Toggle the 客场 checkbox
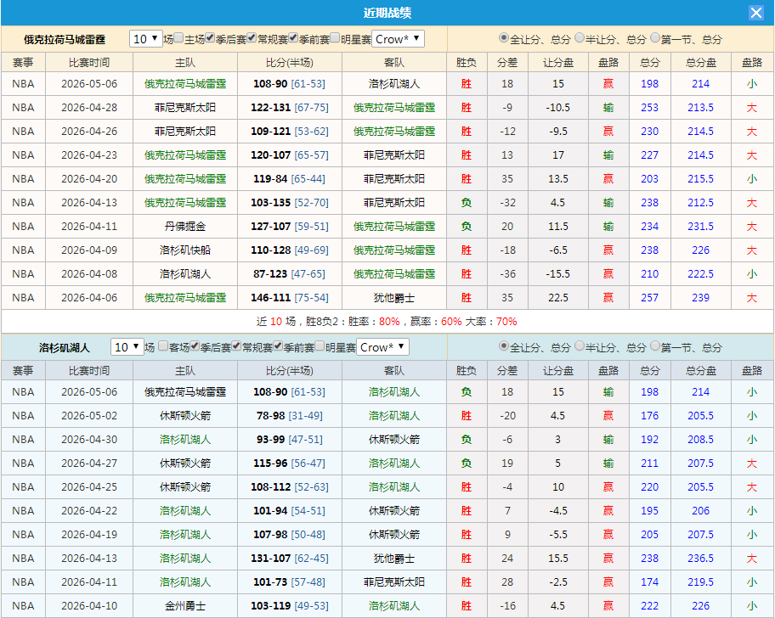Viewport: 775px width, 618px height. click(x=164, y=346)
